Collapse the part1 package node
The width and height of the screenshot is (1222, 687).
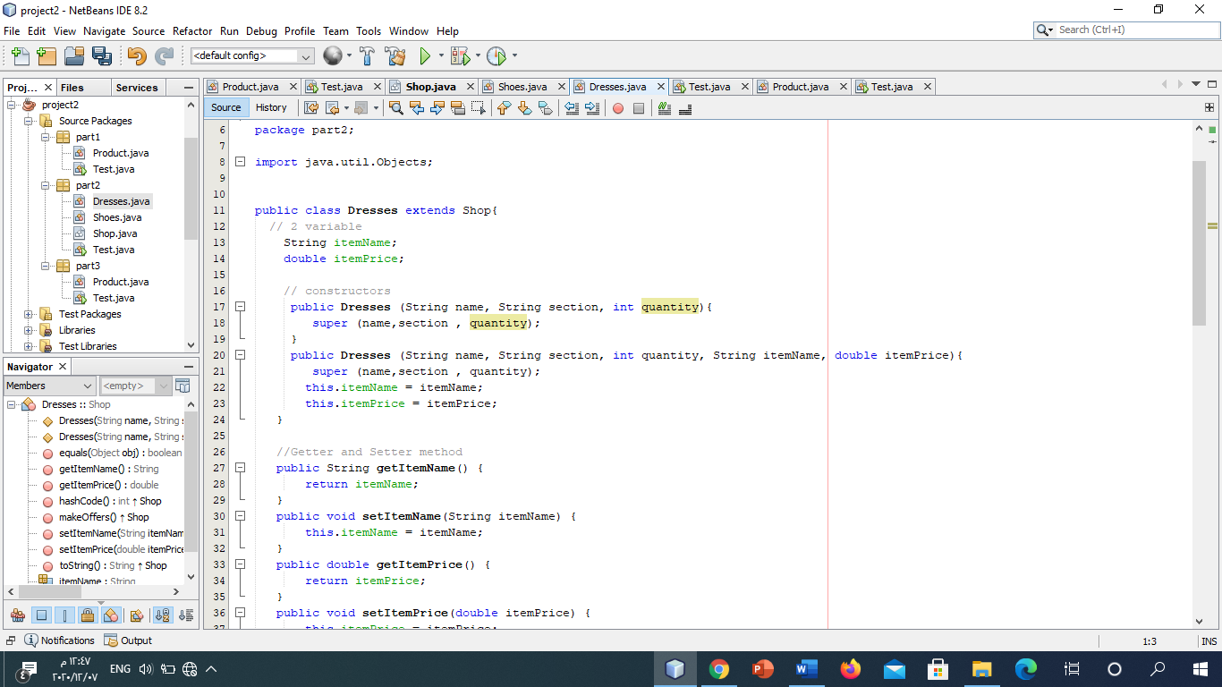(x=47, y=137)
